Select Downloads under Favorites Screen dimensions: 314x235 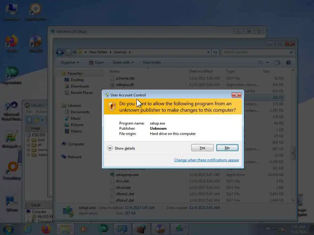coord(80,86)
